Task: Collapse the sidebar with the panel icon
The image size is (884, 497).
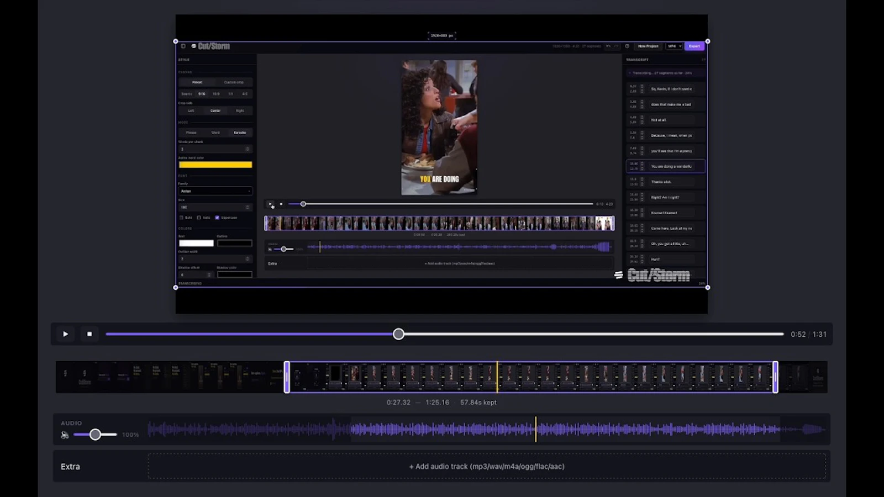Action: pos(183,46)
